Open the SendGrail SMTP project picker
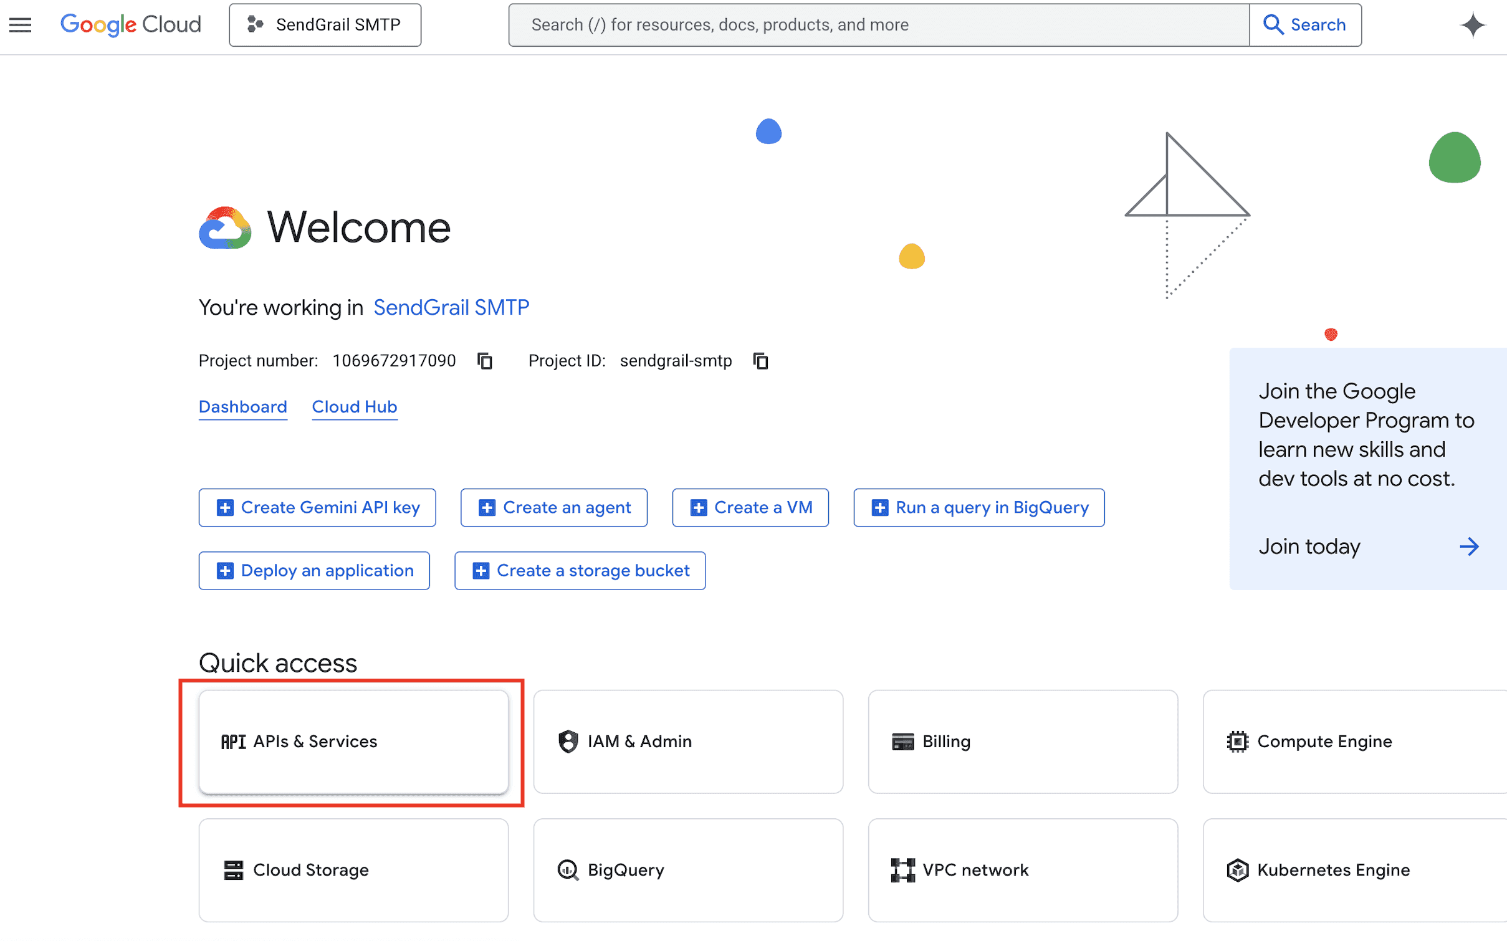 (x=325, y=25)
